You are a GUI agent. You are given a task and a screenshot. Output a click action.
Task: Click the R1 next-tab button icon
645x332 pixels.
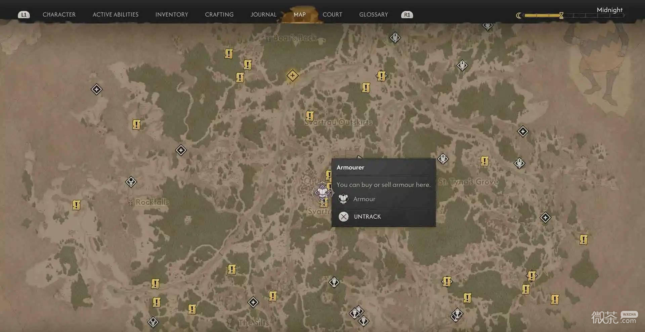(x=407, y=15)
